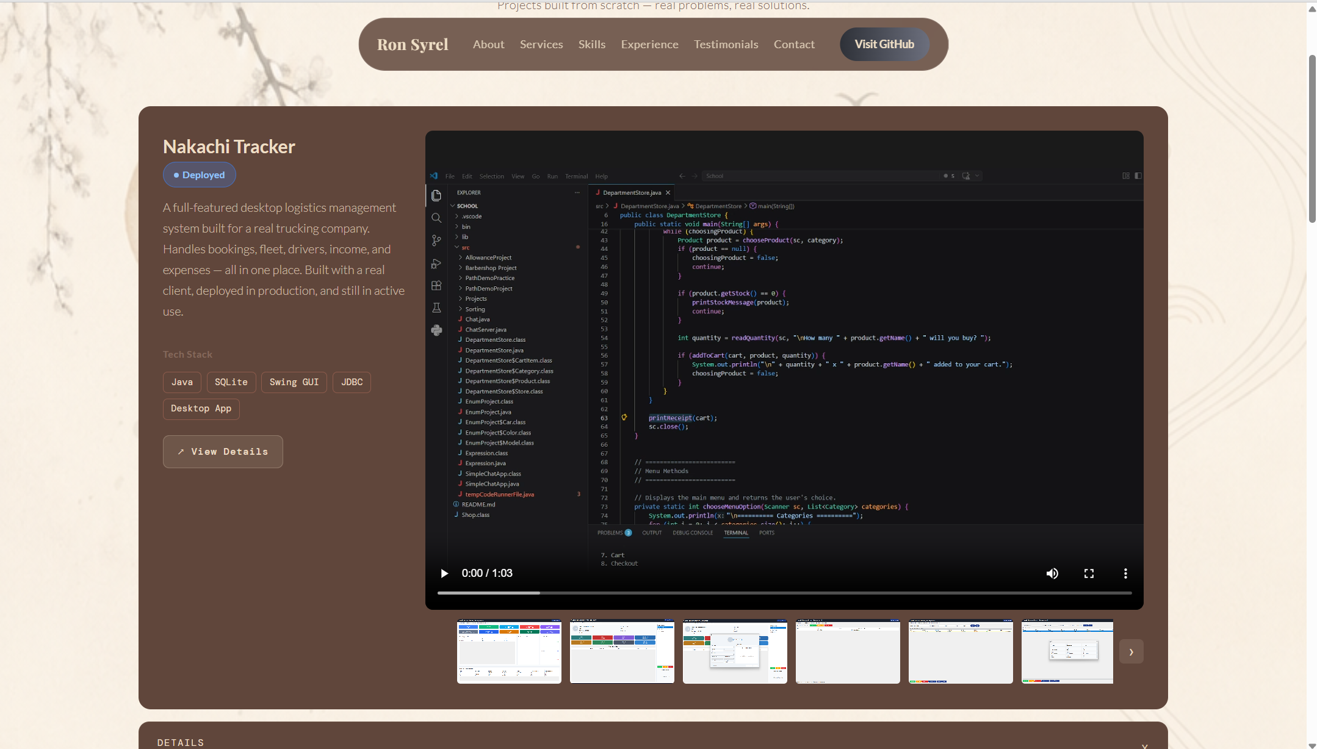This screenshot has width=1317, height=749.
Task: Open video fullscreen mode
Action: (x=1089, y=573)
